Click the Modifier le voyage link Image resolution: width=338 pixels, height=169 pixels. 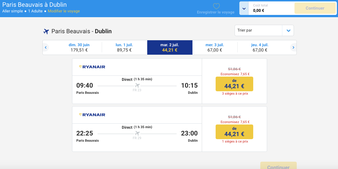(x=64, y=11)
